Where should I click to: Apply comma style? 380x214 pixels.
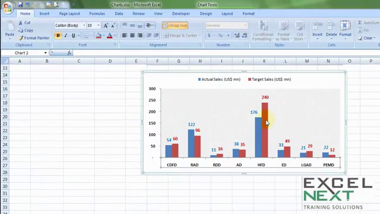coord(228,36)
